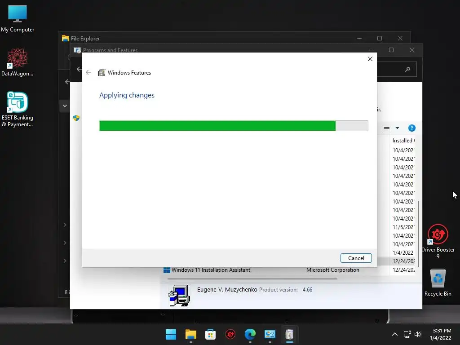Minimize the File Explorer window

pos(359,39)
